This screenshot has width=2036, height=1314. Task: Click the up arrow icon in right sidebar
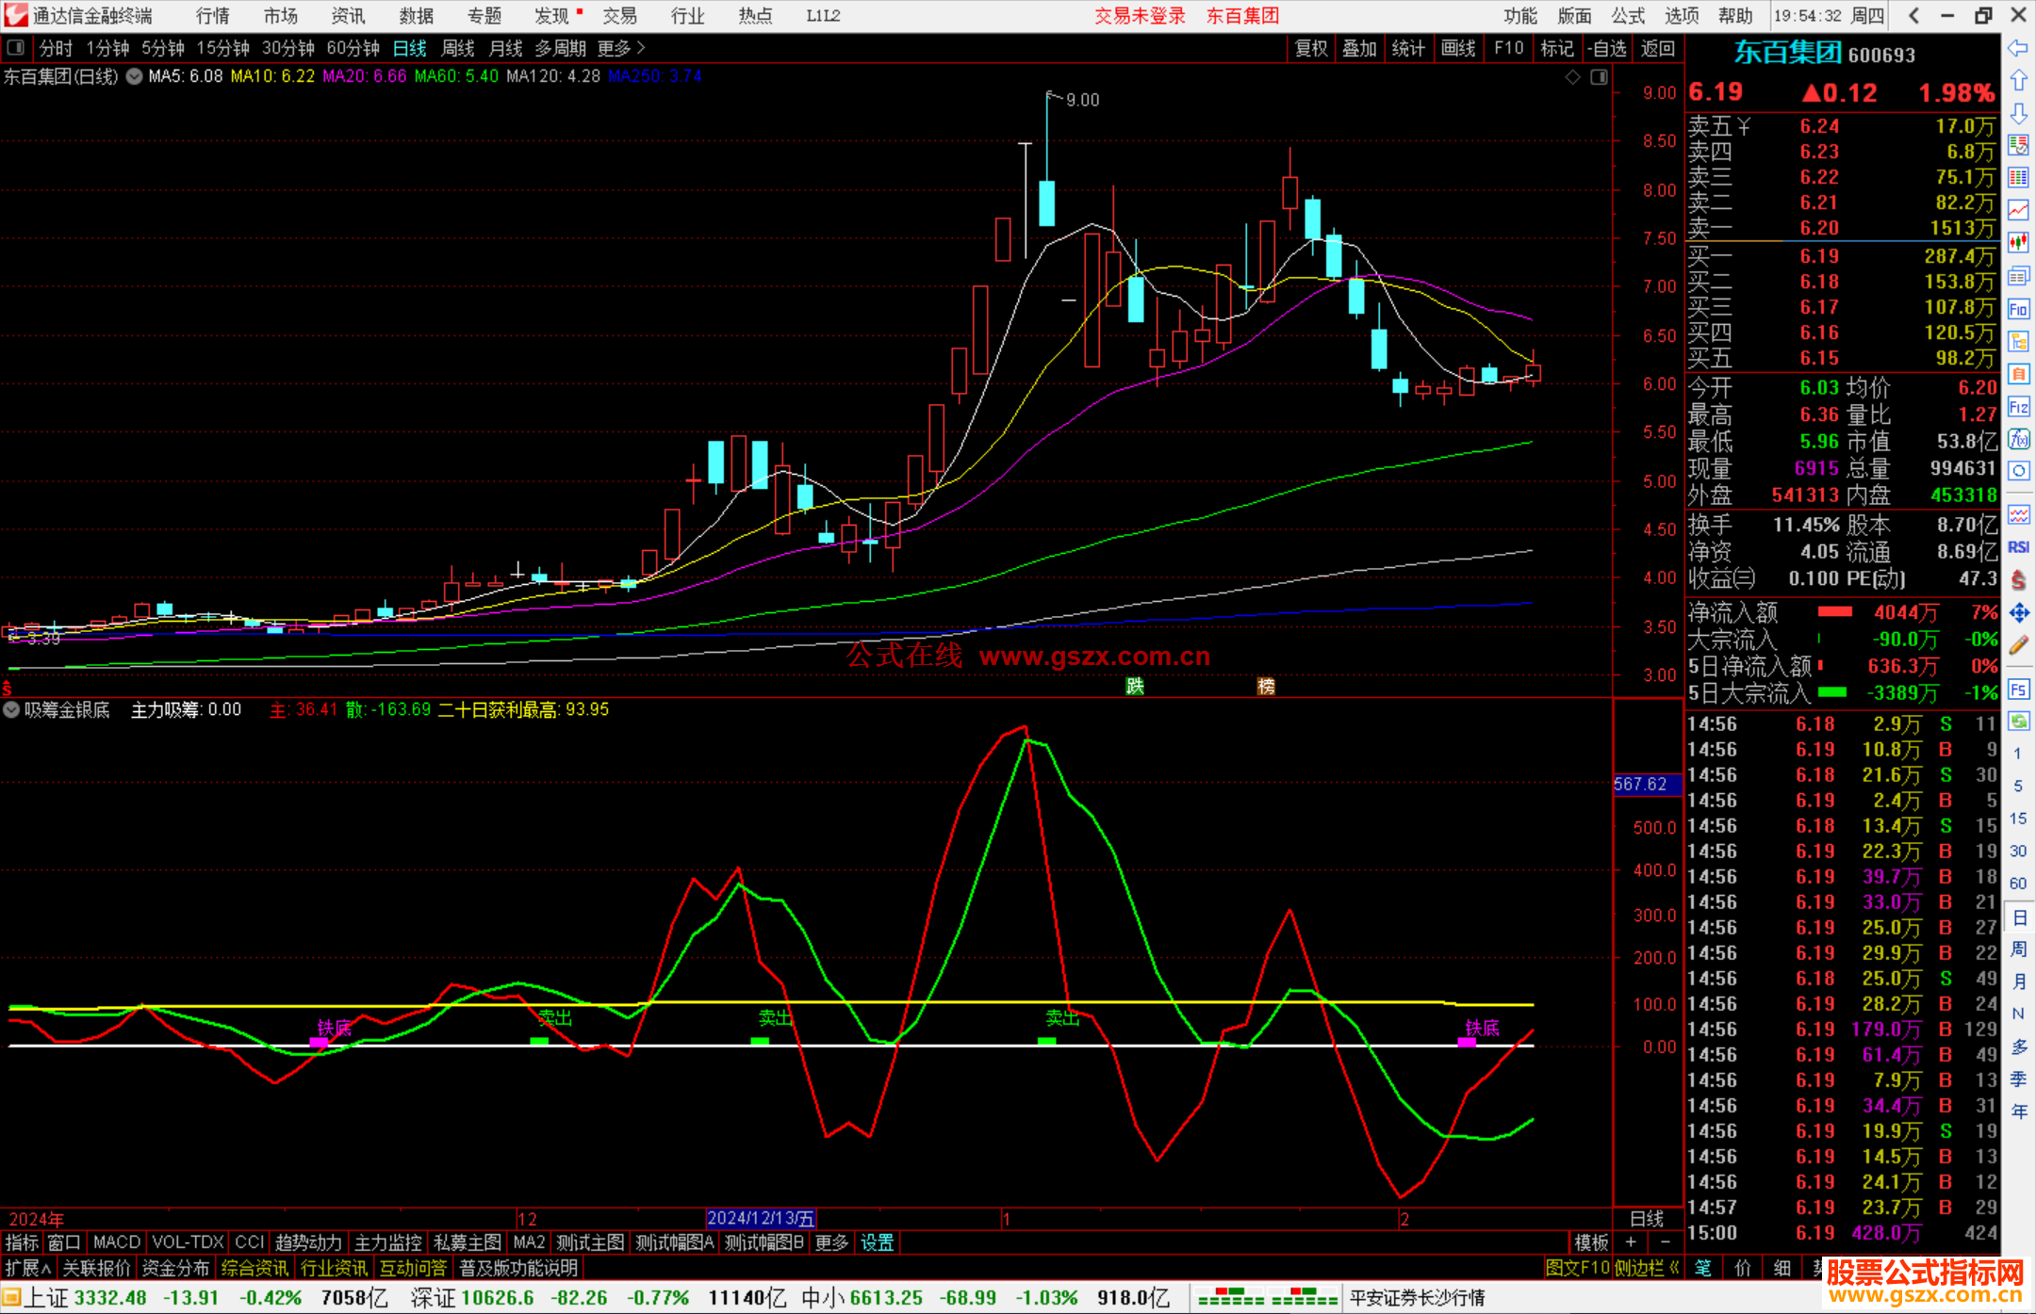pos(2018,80)
